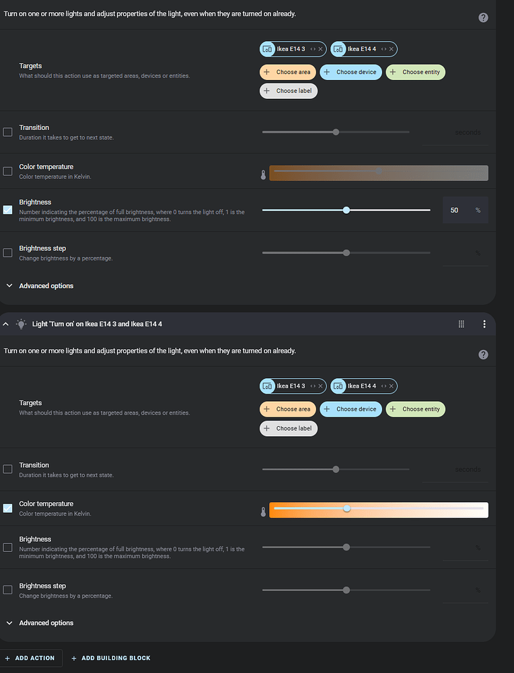The image size is (514, 673).
Task: Disable the Brightness checkbox in the first block
Action: pos(7,209)
